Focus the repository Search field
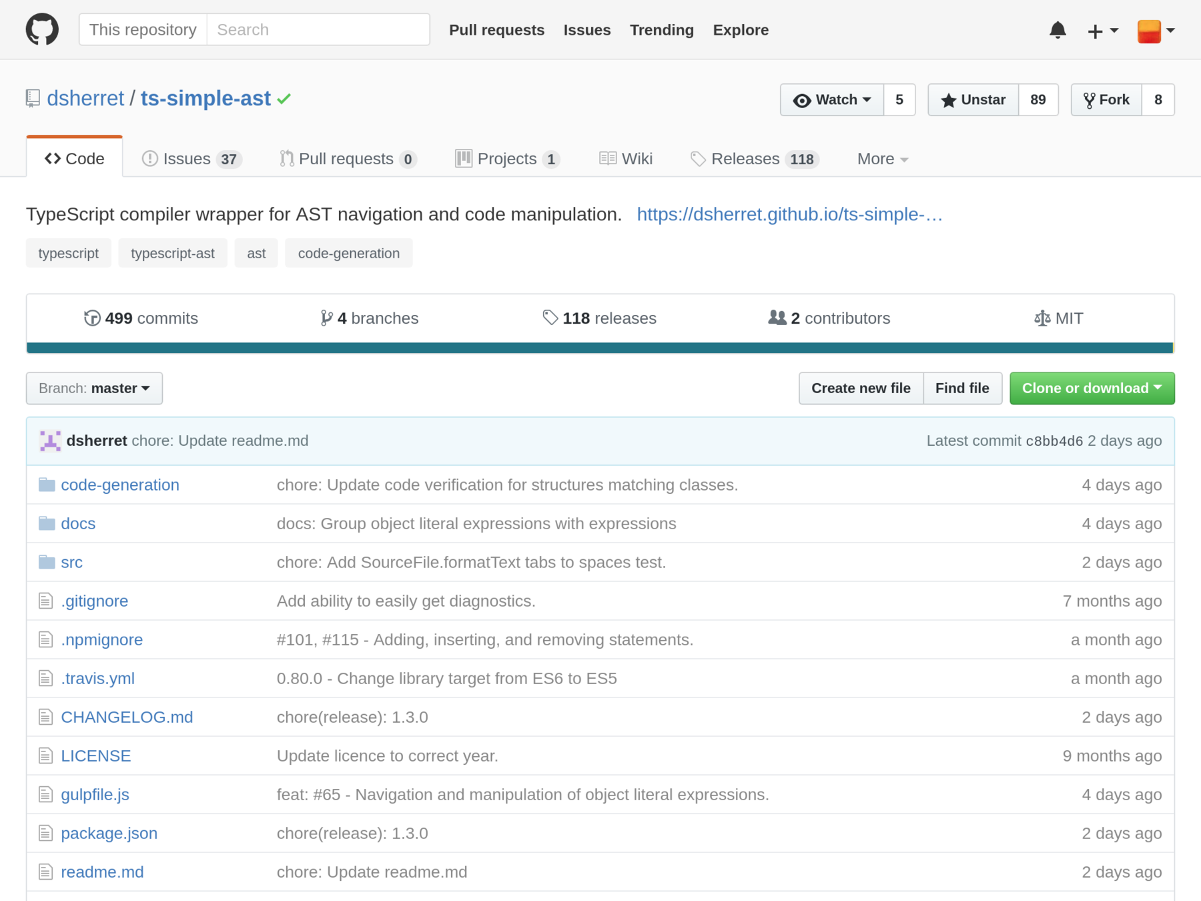The image size is (1201, 901). pyautogui.click(x=318, y=30)
